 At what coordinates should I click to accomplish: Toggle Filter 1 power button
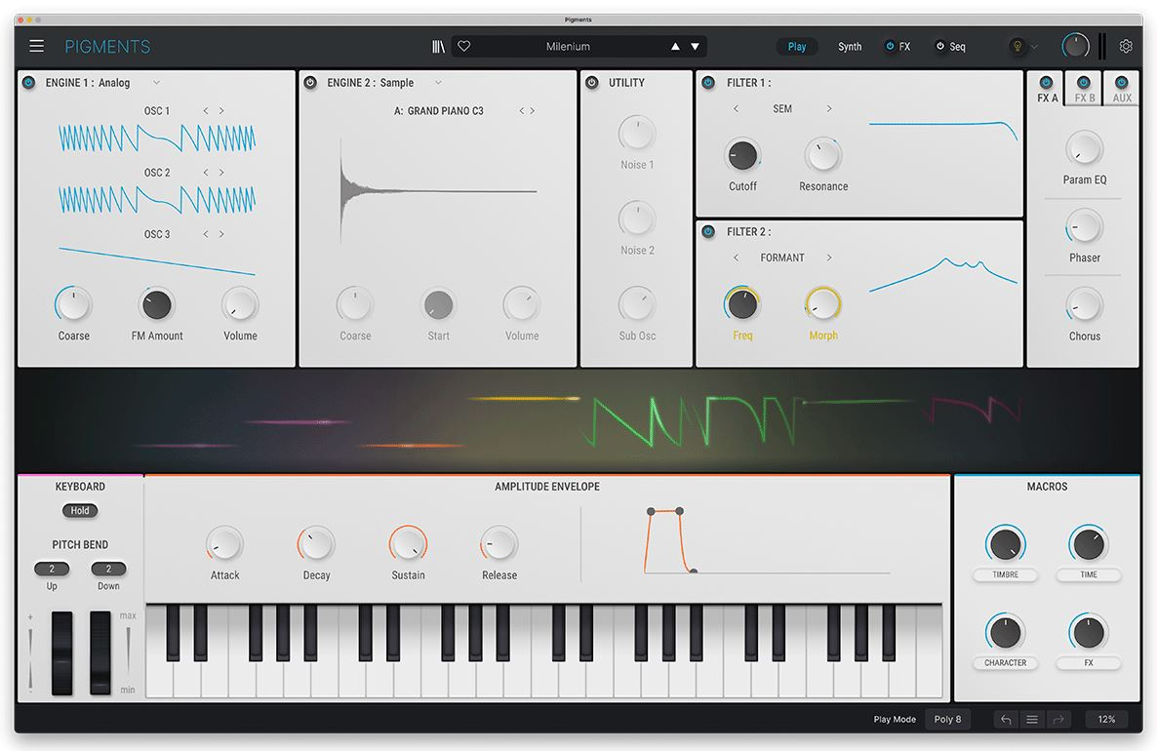708,83
